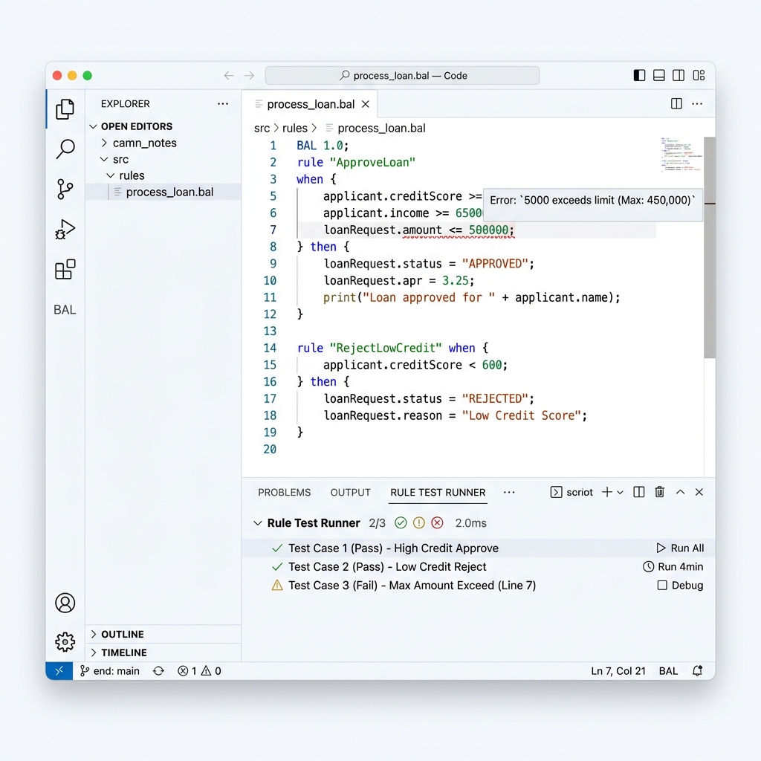Toggle primary sidebar layout icon
761x761 pixels.
coord(639,75)
